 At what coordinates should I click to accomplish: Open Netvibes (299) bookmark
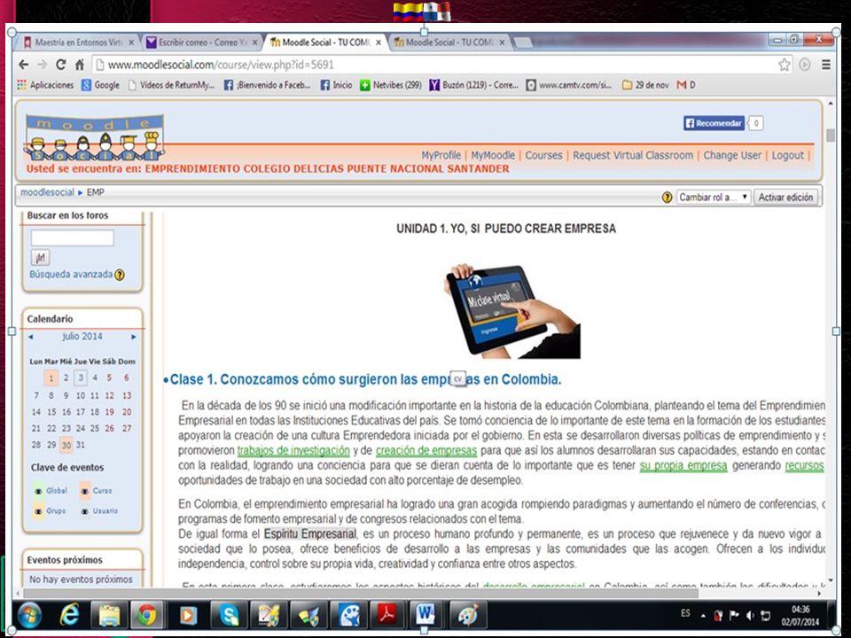391,85
